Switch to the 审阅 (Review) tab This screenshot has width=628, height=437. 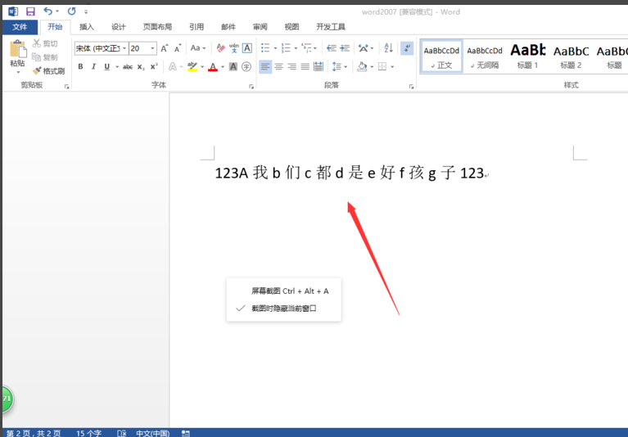click(x=260, y=27)
